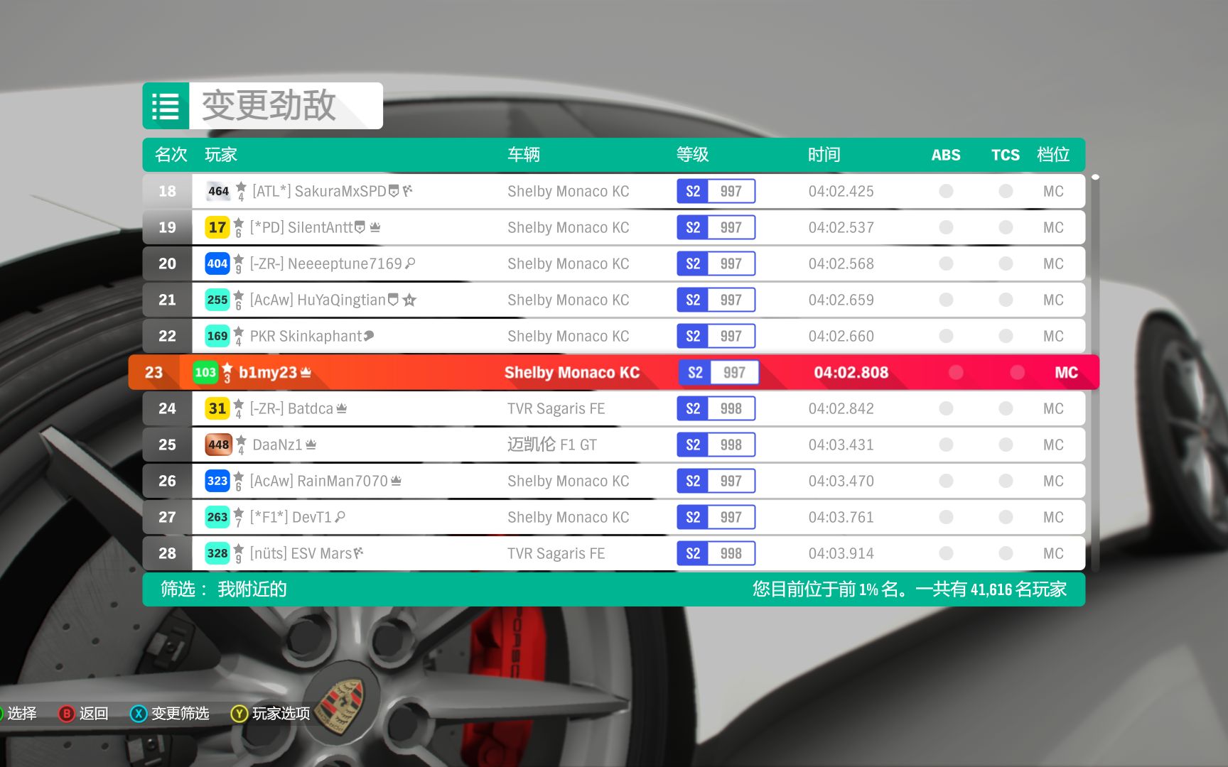Click the 变更筛选 change filter label
The height and width of the screenshot is (767, 1228).
pyautogui.click(x=181, y=714)
